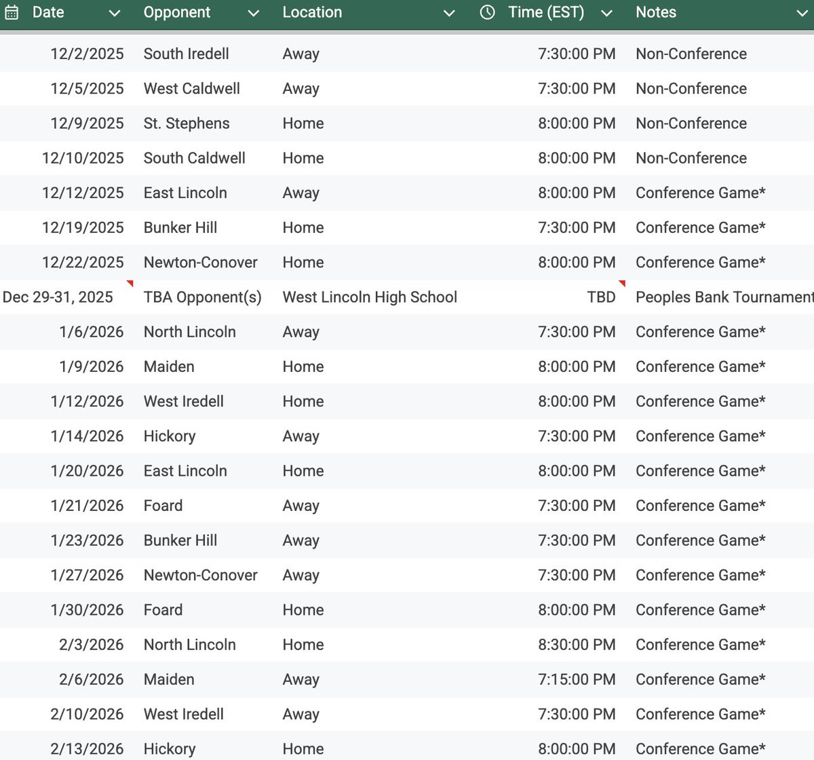
Task: Select the South Iredell opponent cell
Action: click(x=186, y=54)
